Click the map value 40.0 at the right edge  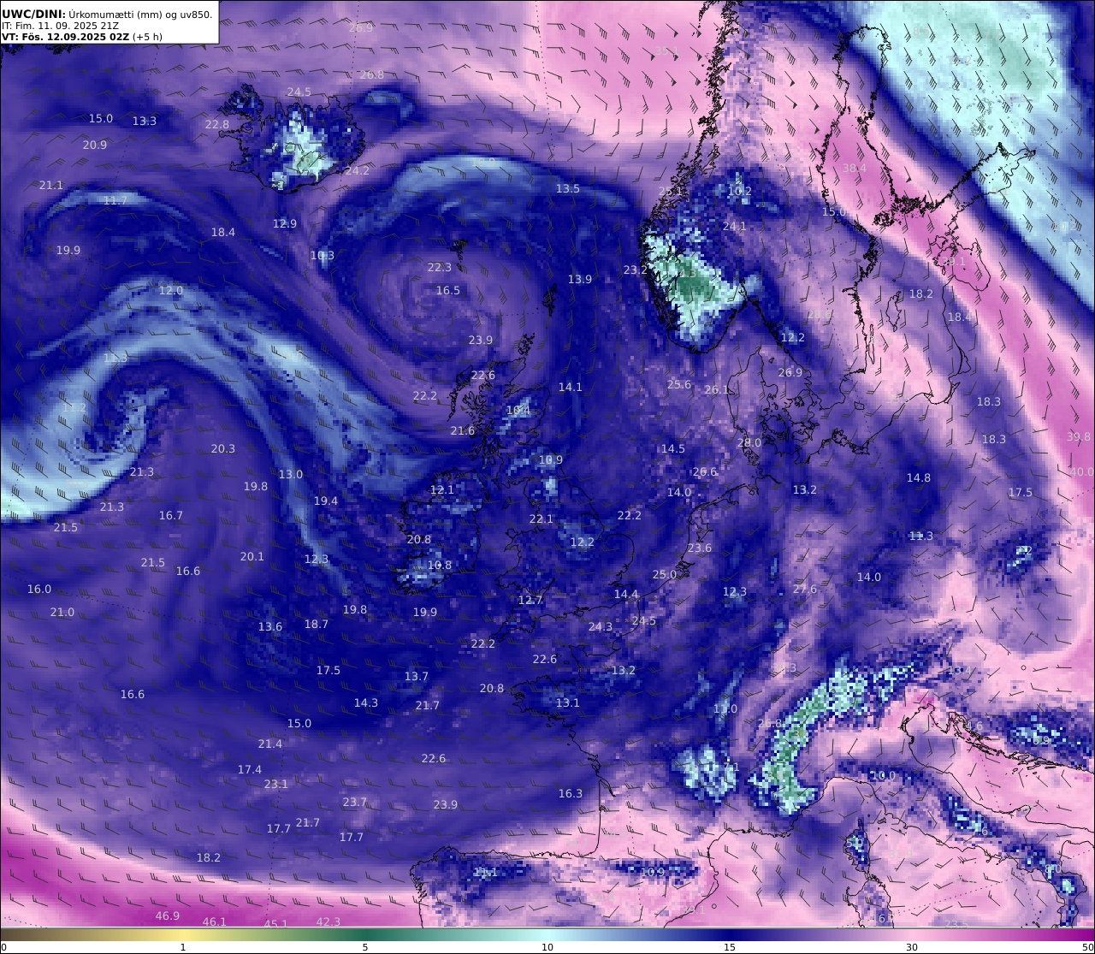pyautogui.click(x=1082, y=472)
